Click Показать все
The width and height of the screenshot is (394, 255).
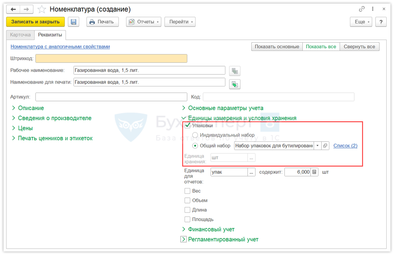pyautogui.click(x=321, y=47)
